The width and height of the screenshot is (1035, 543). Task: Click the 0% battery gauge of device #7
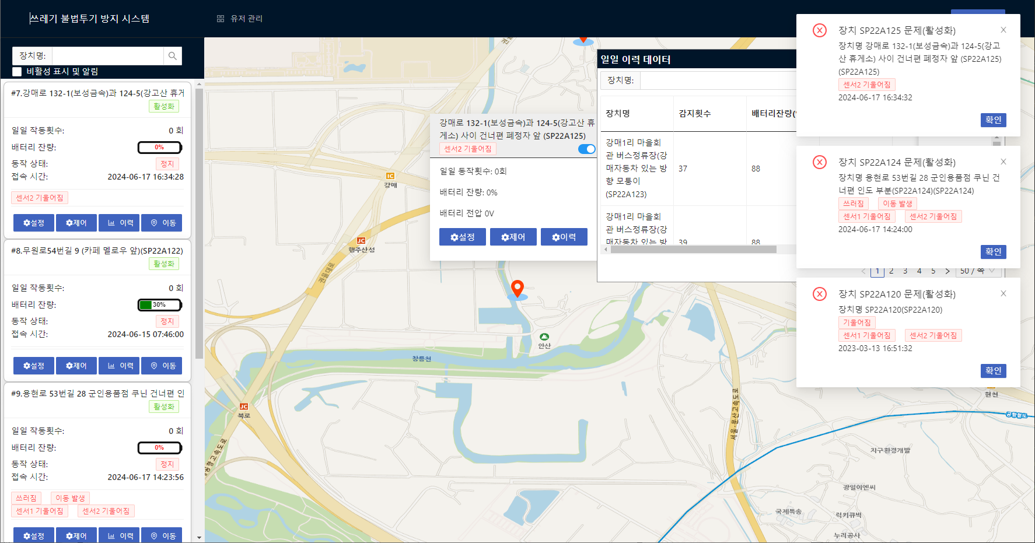[160, 148]
